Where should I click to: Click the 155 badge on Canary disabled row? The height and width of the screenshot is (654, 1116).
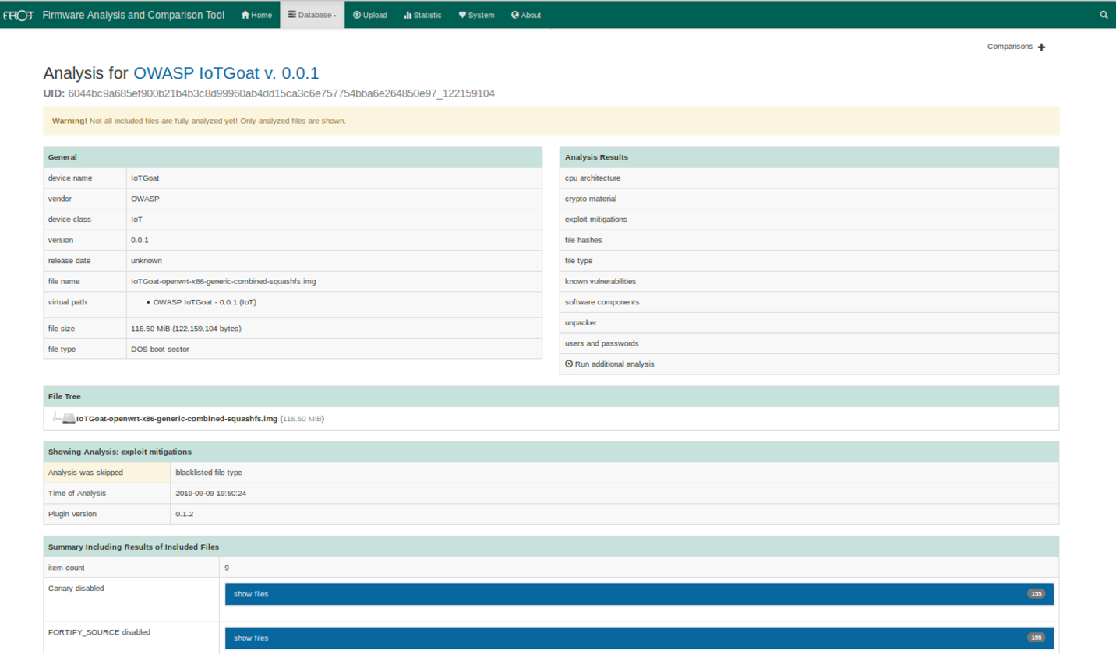(1036, 594)
